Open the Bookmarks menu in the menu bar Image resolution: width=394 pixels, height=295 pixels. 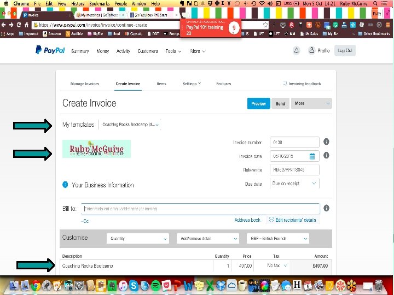[100, 3]
